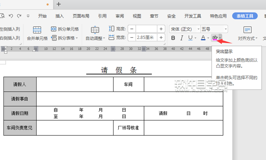Click the 请假条 title text

pos(119,70)
